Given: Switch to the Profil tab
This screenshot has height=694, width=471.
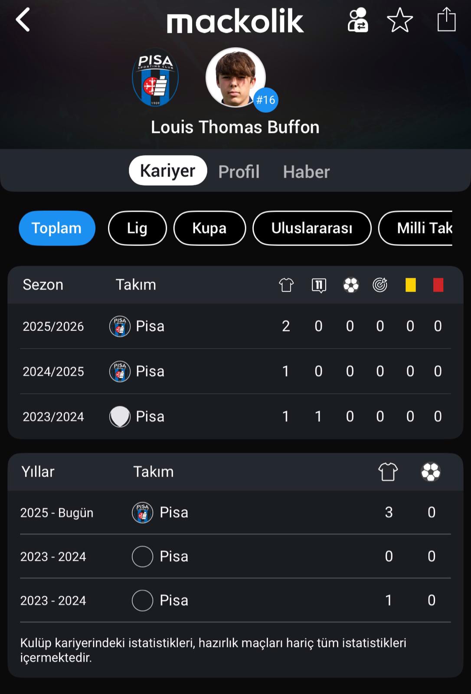Looking at the screenshot, I should pos(239,171).
